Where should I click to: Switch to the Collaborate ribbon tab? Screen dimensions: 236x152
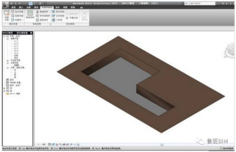[57, 7]
